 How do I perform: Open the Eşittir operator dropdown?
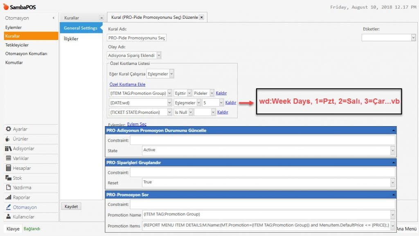click(x=189, y=93)
